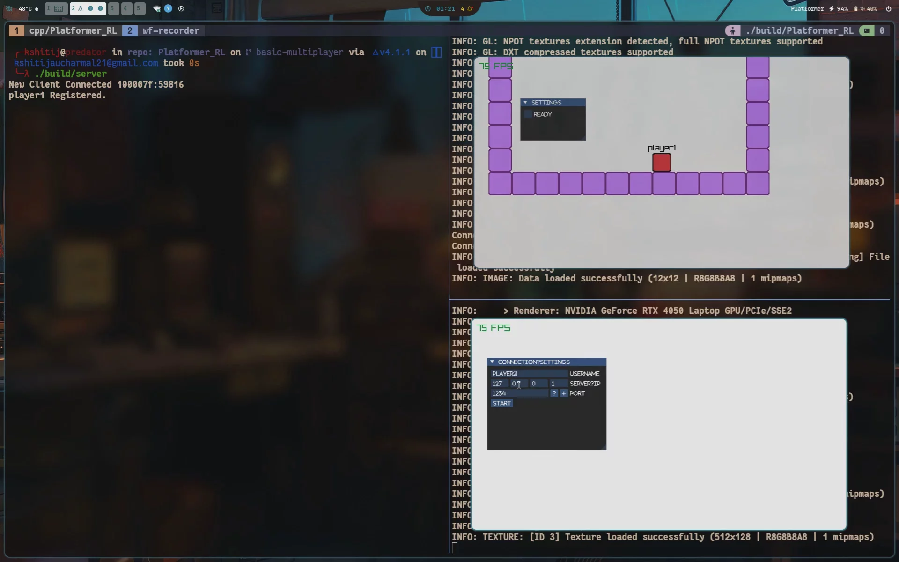Click the battery icon in the top-right bar
The height and width of the screenshot is (562, 899).
pyautogui.click(x=855, y=8)
